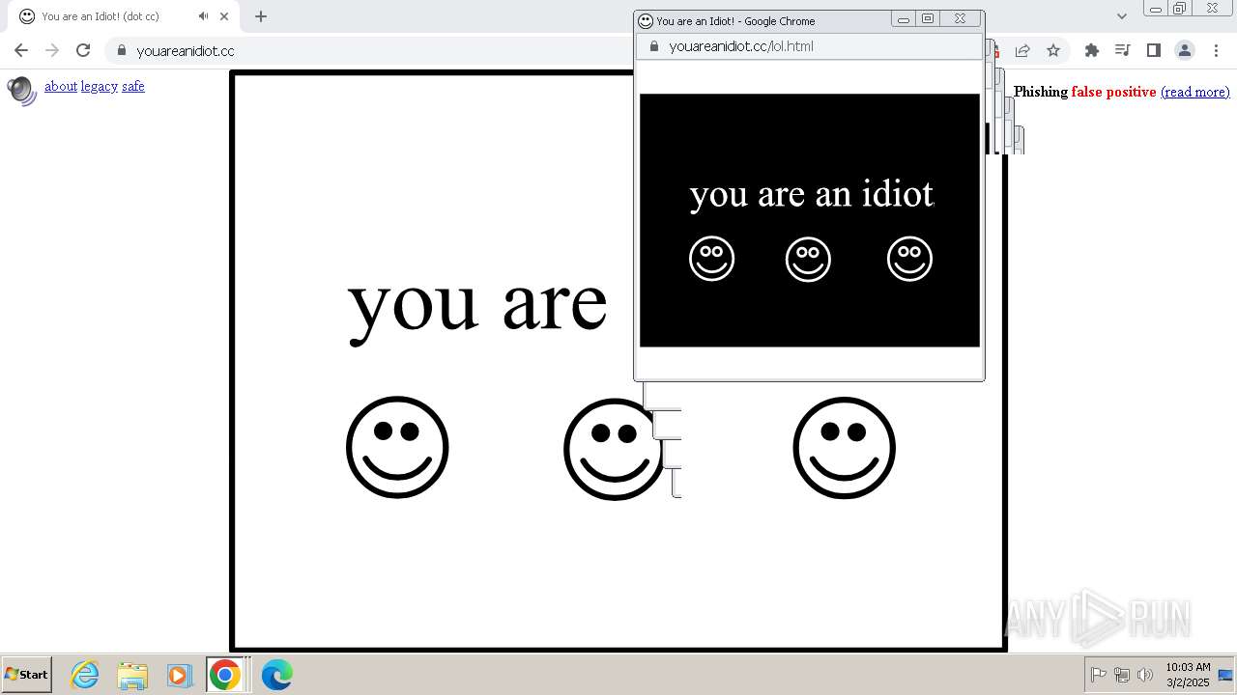
Task: Open the 'legacy' link
Action: (100, 86)
